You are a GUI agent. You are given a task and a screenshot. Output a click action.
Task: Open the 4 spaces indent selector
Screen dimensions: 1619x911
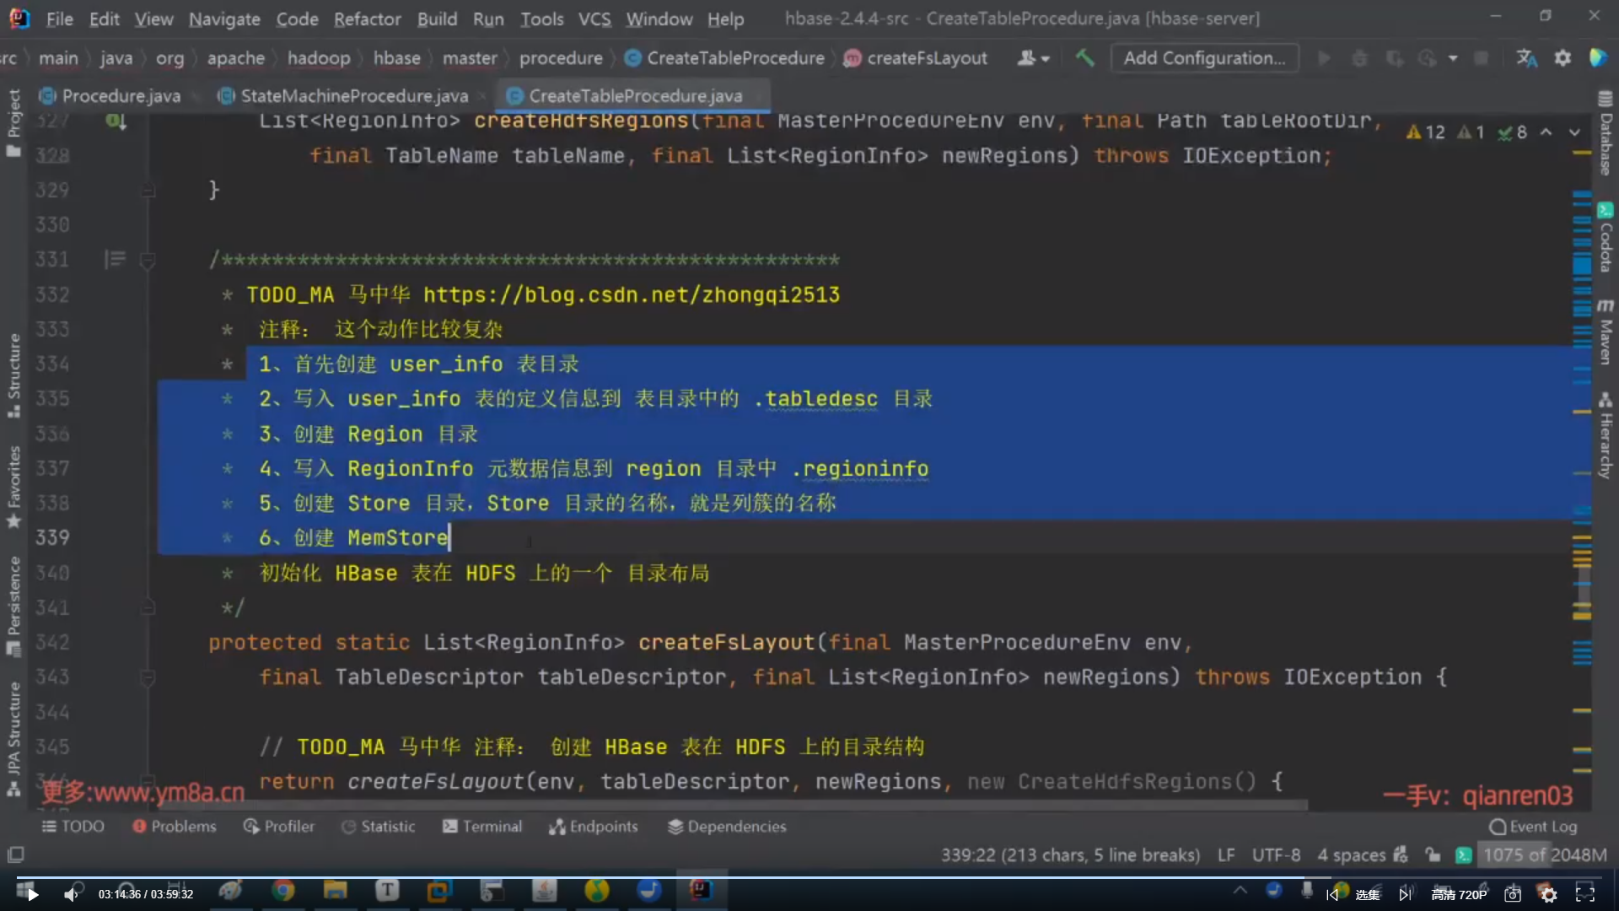(1351, 855)
